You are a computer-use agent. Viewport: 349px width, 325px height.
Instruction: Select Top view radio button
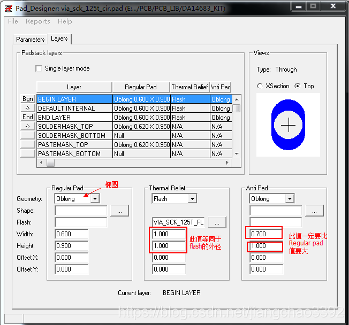click(x=298, y=86)
